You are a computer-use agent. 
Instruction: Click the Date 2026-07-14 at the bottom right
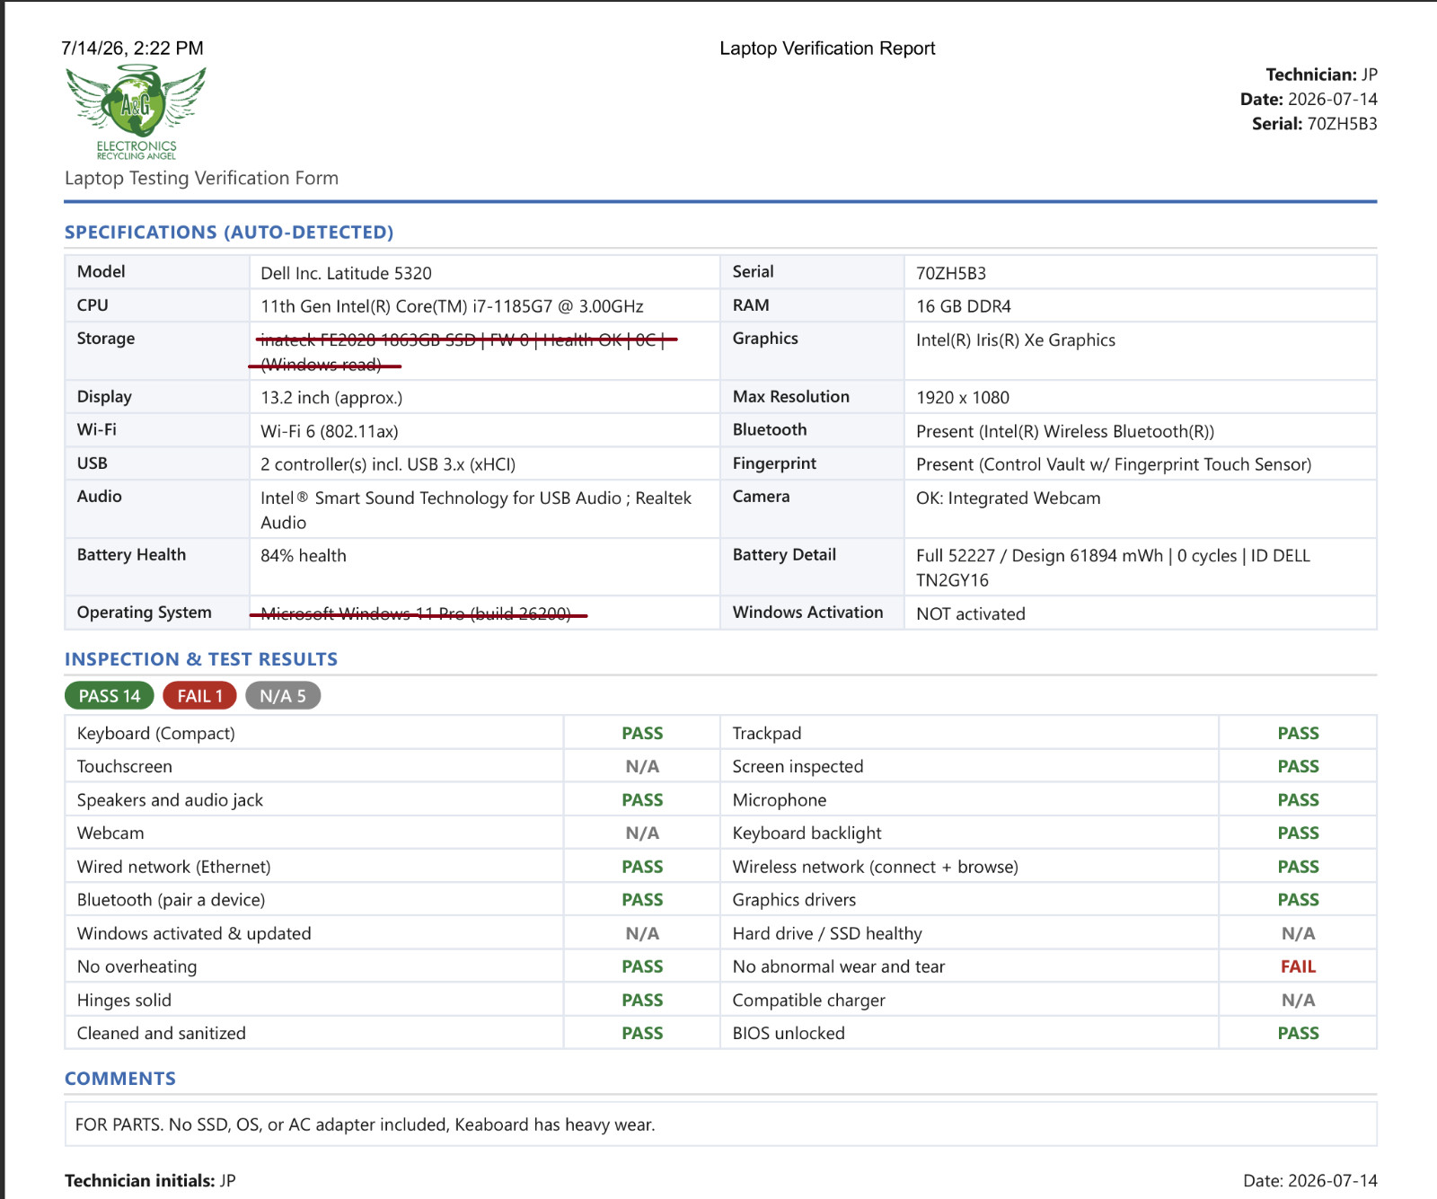[x=1309, y=1181]
